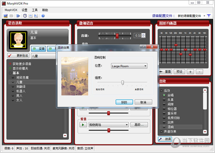
Task: Play the 购物商场 background sound
Action: [83, 125]
